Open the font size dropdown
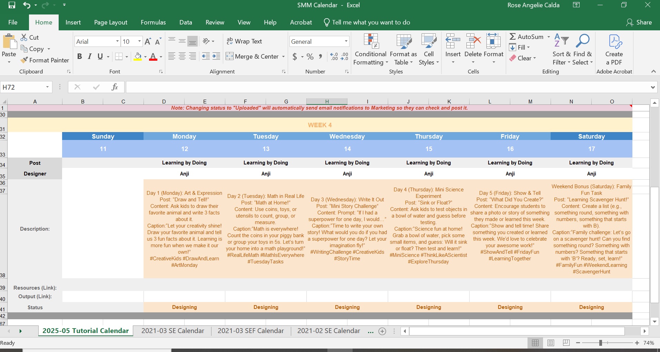Image resolution: width=660 pixels, height=352 pixels. 139,41
